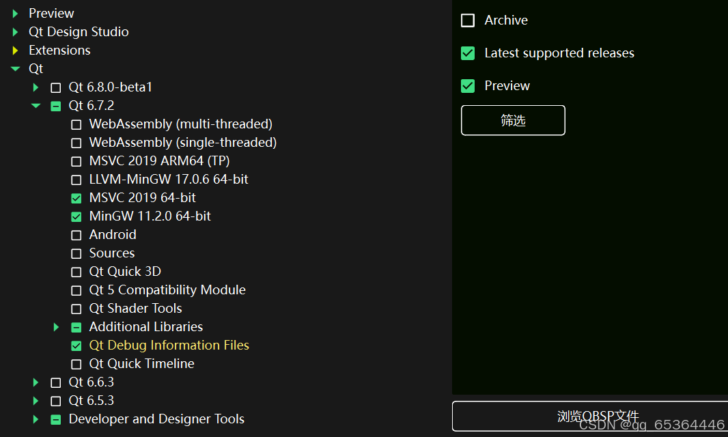Select the Qt 6.7.2 label

tap(92, 105)
